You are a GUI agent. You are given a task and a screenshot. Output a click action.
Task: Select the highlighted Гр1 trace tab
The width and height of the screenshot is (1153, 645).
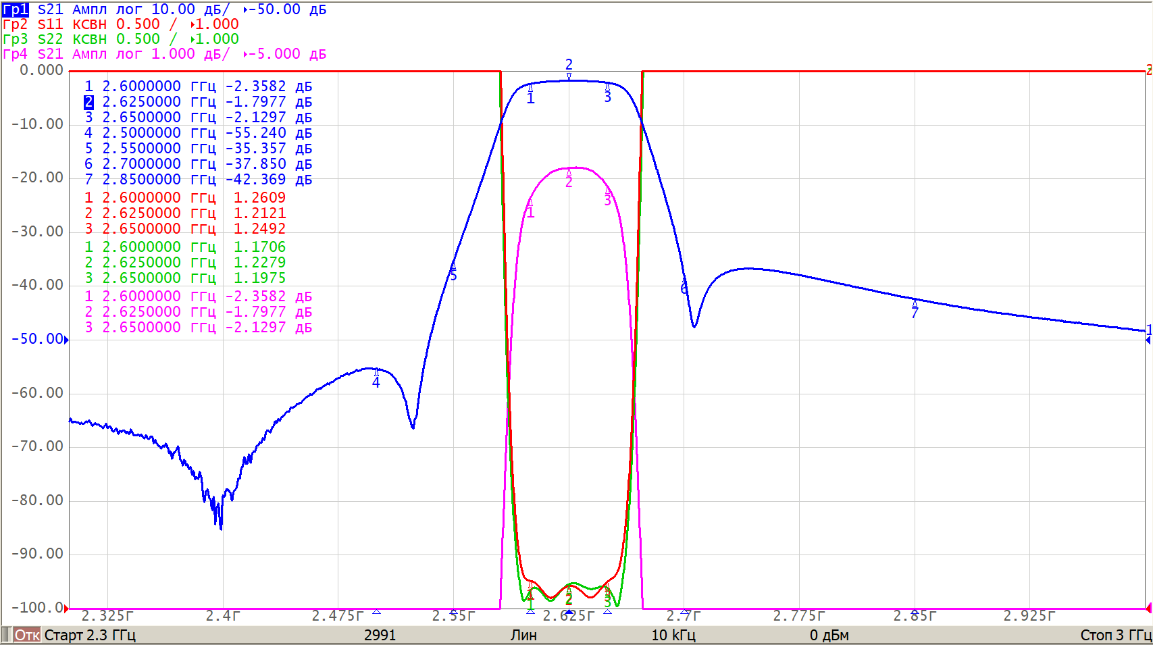[x=15, y=9]
